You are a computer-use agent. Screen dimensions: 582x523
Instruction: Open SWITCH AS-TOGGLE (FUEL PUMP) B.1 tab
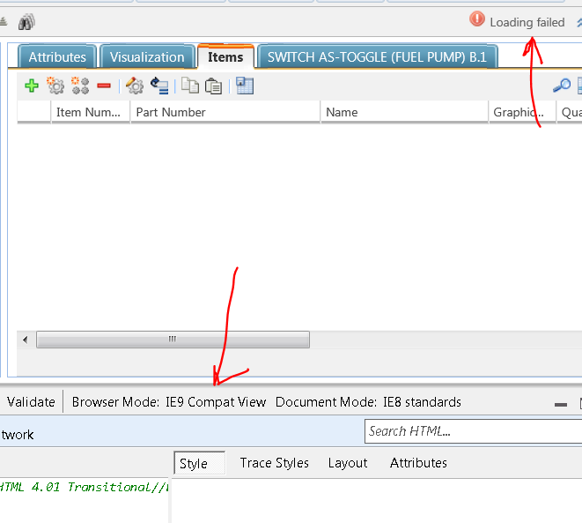tap(377, 56)
